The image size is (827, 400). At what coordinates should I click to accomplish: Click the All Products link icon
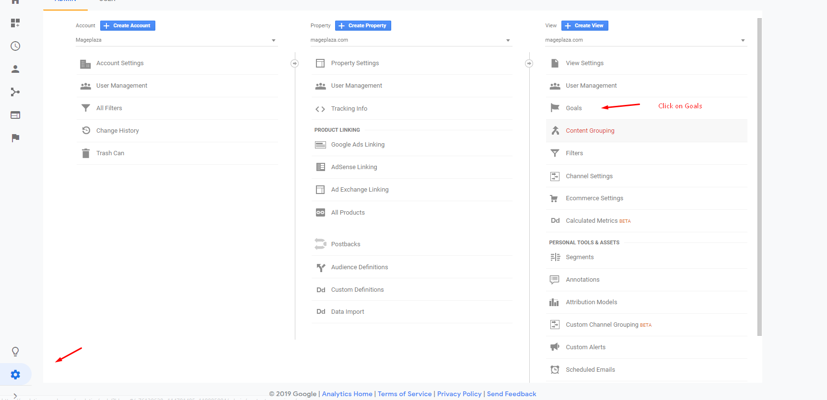coord(320,213)
